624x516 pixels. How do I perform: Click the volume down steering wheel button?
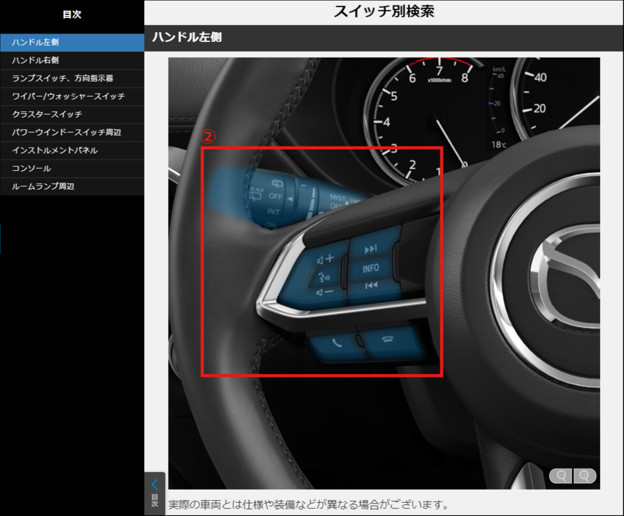click(x=325, y=292)
